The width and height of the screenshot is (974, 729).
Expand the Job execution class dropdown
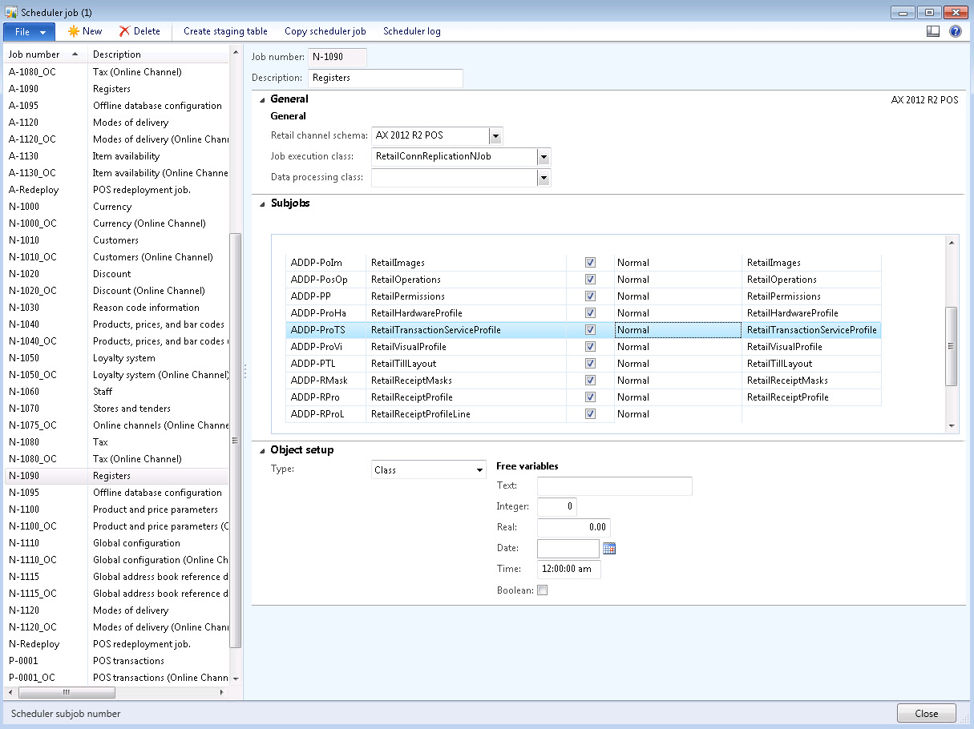coord(544,157)
